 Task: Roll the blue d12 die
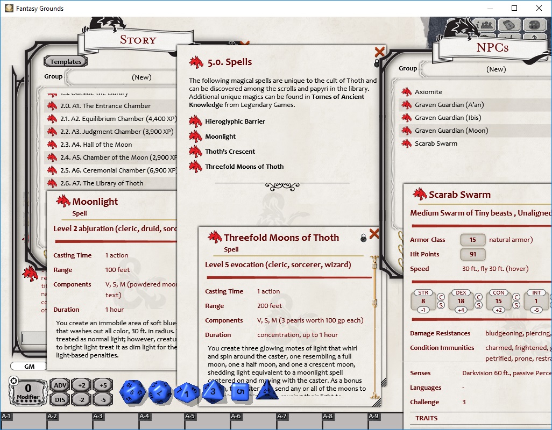pyautogui.click(x=159, y=392)
